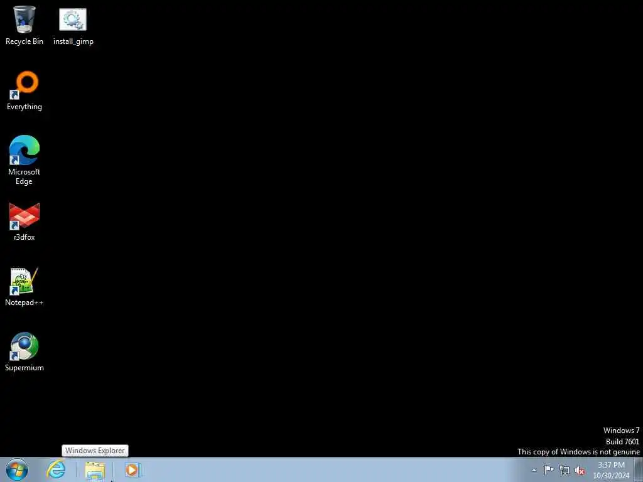The height and width of the screenshot is (482, 643).
Task: Open the Windows Start menu orb
Action: pos(17,469)
